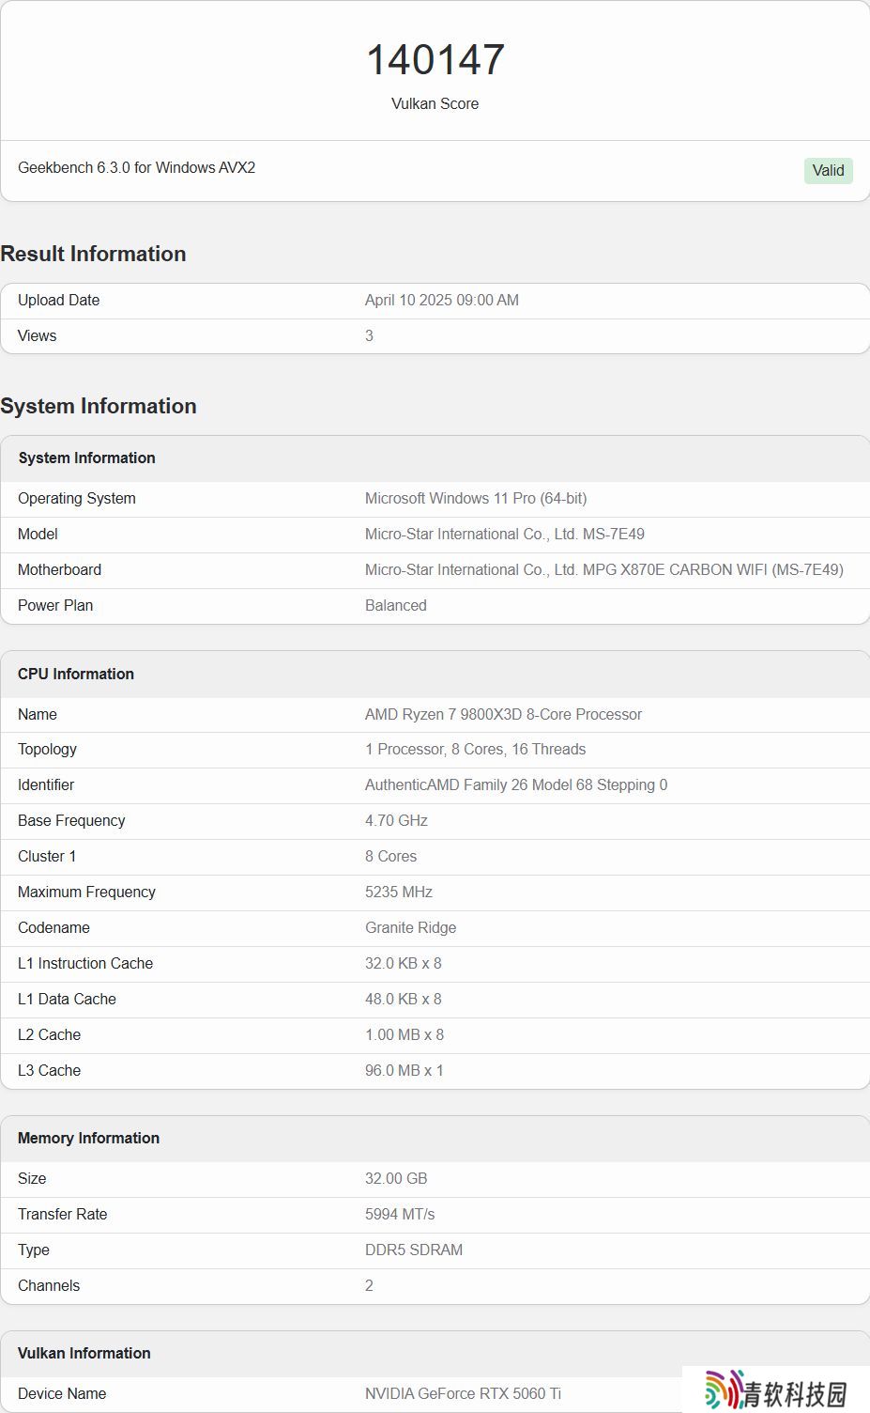Click the L1 Data Cache label
This screenshot has width=870, height=1413.
pos(67,1000)
